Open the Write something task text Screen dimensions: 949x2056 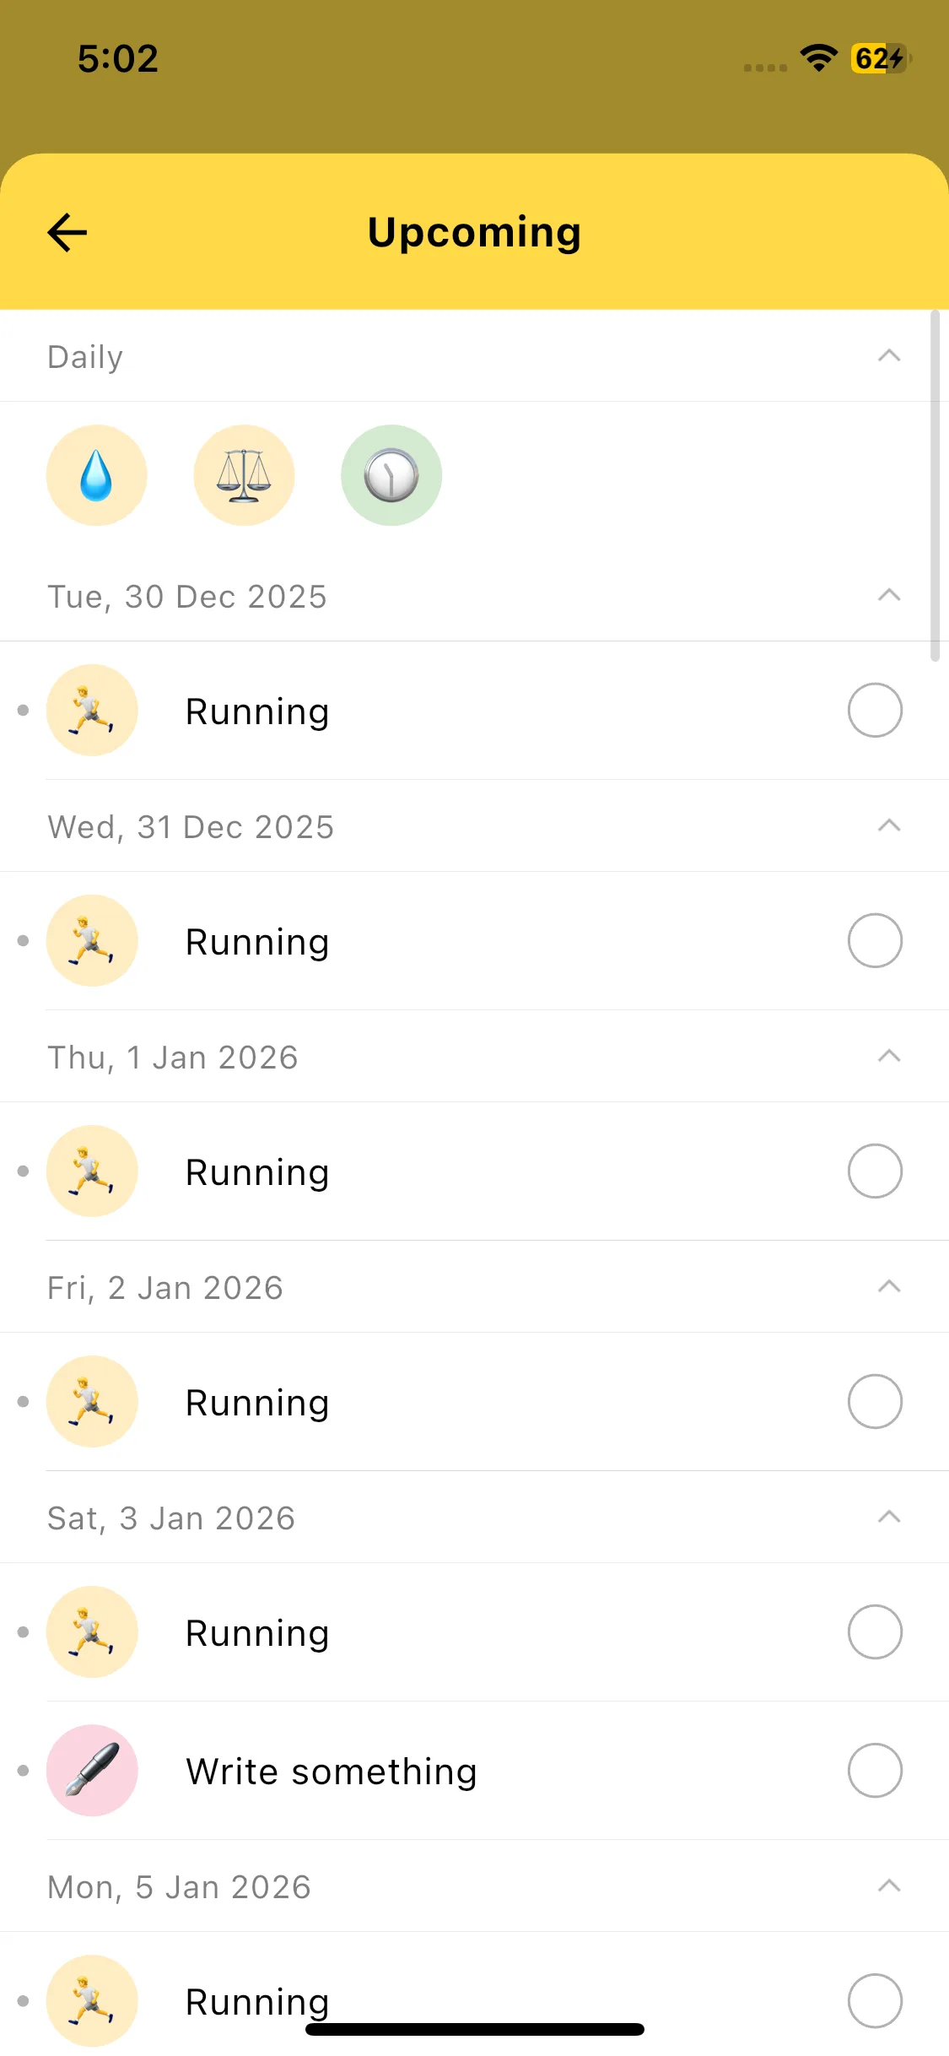pyautogui.click(x=332, y=1772)
